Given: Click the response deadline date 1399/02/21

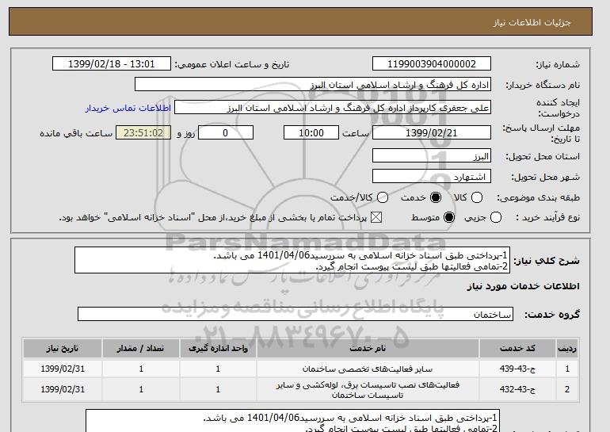Looking at the screenshot, I should click(x=432, y=132).
